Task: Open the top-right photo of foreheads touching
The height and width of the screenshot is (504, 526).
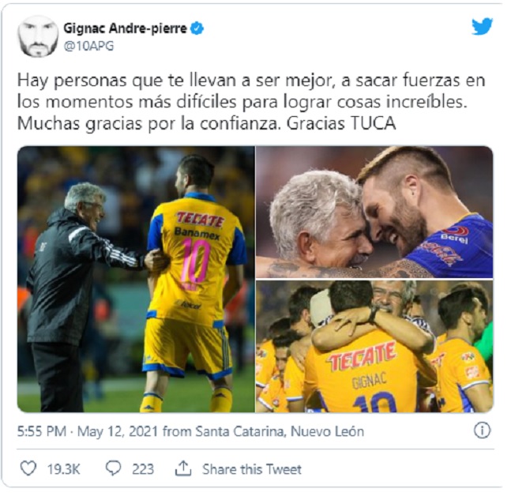Action: (x=374, y=212)
